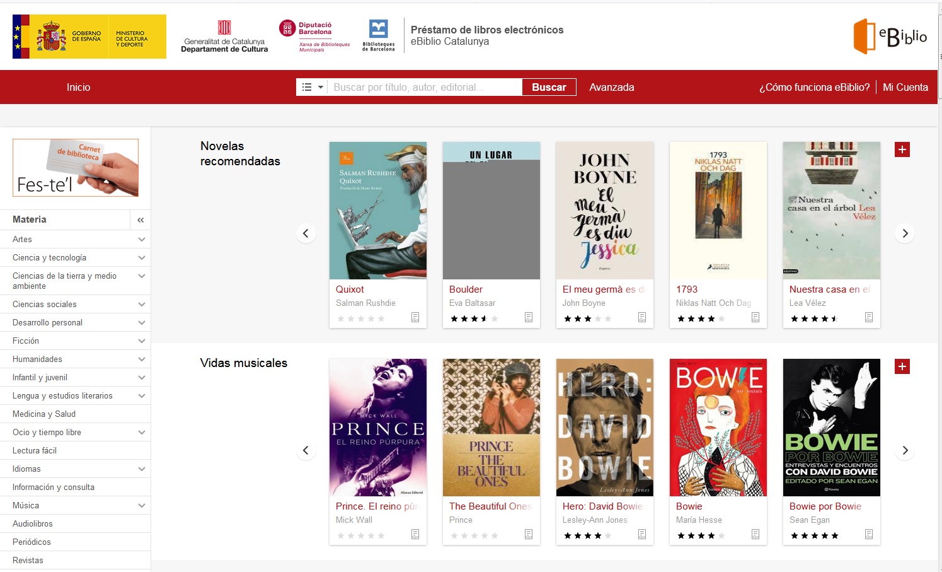Click ebook format icon on The Beautiful Ones card
Image resolution: width=942 pixels, height=572 pixels.
pyautogui.click(x=529, y=534)
